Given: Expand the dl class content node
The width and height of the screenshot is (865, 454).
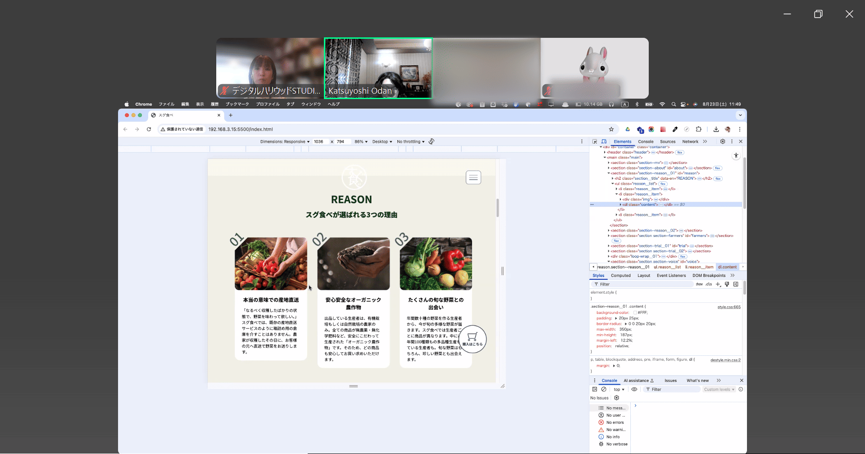Looking at the screenshot, I should pyautogui.click(x=620, y=204).
